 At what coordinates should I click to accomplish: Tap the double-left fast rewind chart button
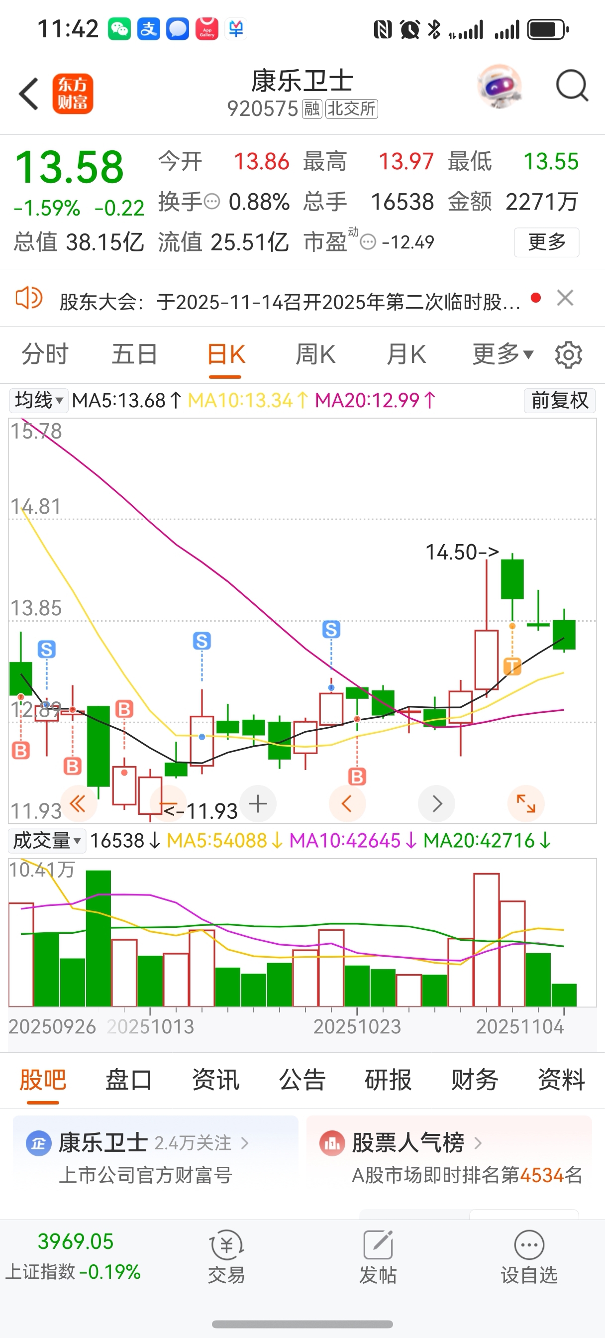point(79,804)
